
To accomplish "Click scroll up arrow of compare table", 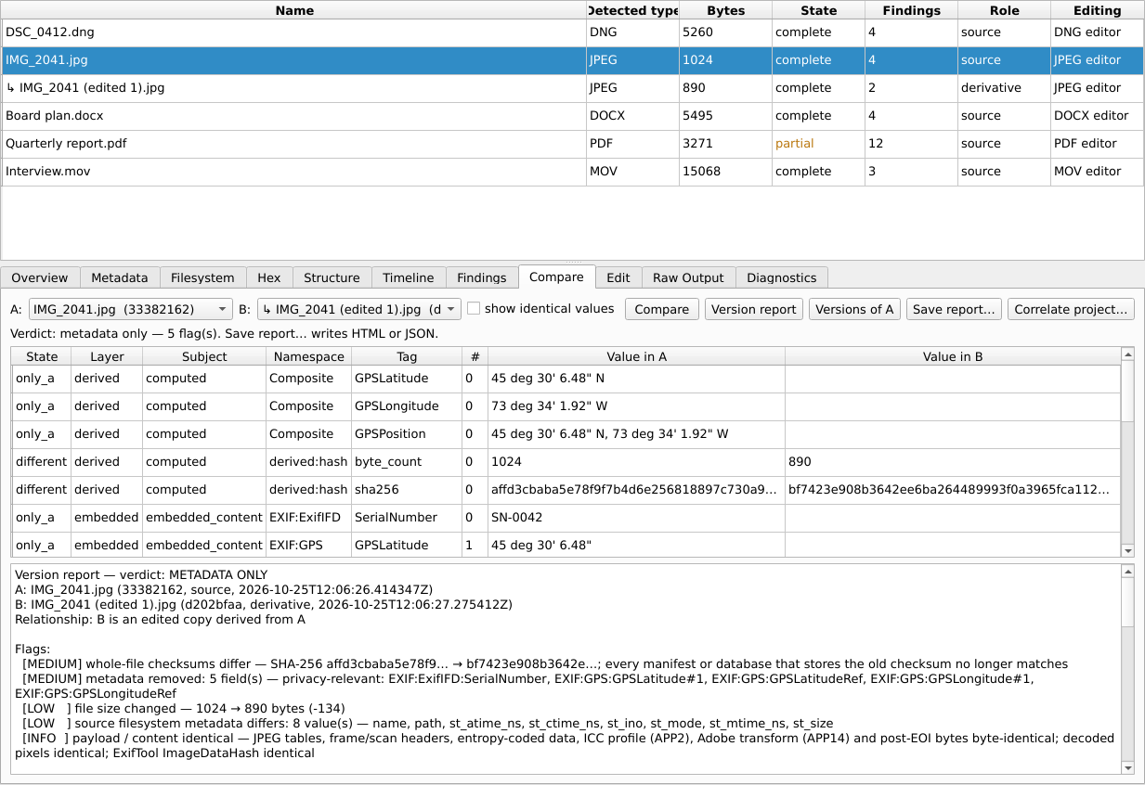I will (x=1128, y=354).
